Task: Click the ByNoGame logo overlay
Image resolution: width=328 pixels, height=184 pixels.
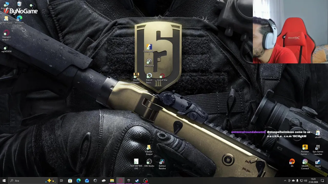Action: pos(20,11)
